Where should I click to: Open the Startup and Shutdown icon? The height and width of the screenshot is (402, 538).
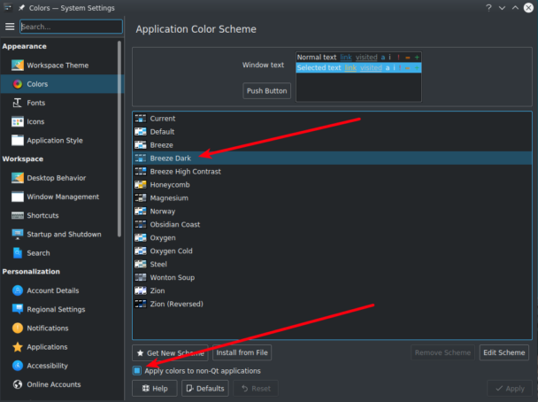(18, 234)
